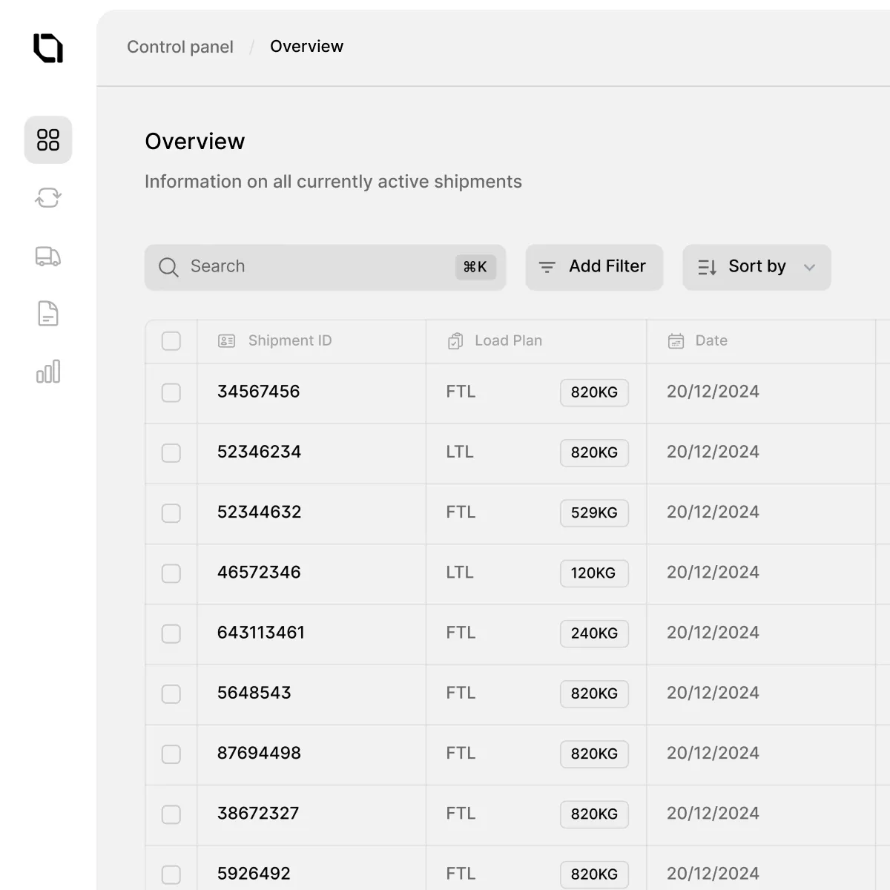Tick the select-all checkbox in table header
Image resolution: width=890 pixels, height=890 pixels.
(x=171, y=340)
